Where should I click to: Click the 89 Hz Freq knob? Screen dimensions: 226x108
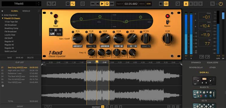91,52
